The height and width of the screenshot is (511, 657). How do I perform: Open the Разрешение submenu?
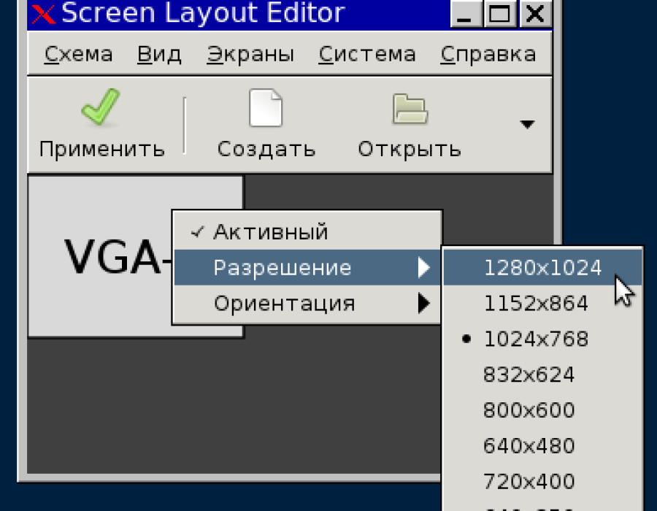point(307,267)
